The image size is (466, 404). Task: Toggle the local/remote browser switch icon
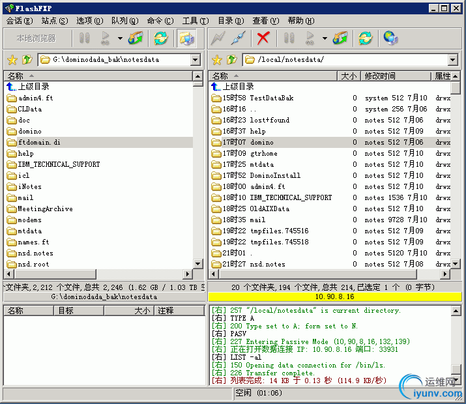point(186,38)
